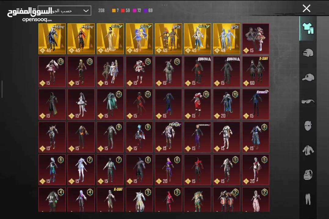The image size is (329, 219).
Task: Open the sort-by-quality dropdown
Action: click(64, 10)
